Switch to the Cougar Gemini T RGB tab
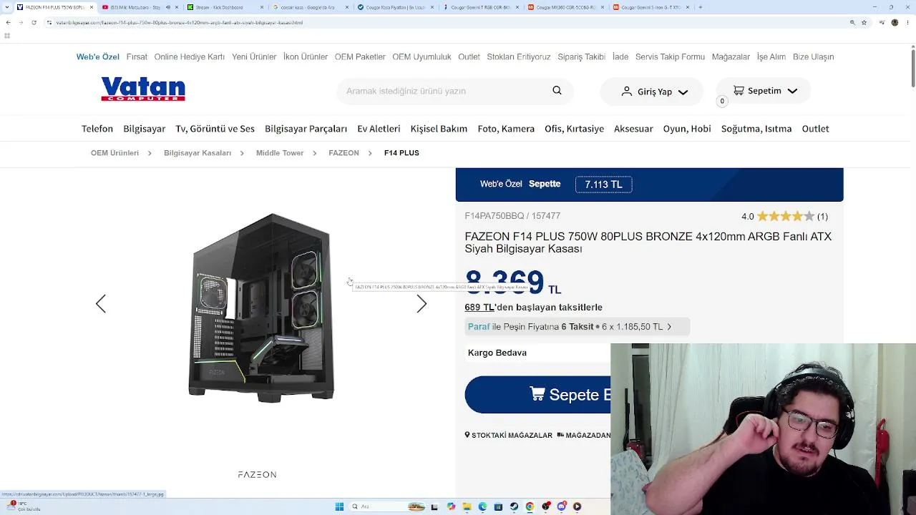Viewport: 916px width, 515px height. (482, 7)
